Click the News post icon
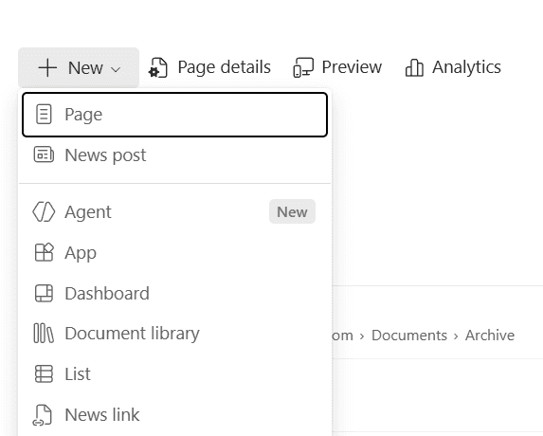543x436 pixels. (x=44, y=154)
